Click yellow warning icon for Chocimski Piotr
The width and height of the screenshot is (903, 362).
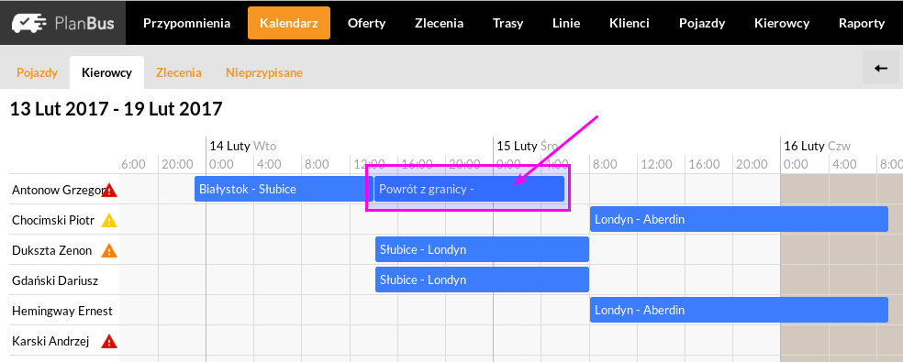(109, 220)
